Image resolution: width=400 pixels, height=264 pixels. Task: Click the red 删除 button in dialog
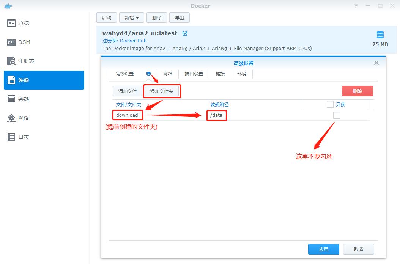[357, 91]
